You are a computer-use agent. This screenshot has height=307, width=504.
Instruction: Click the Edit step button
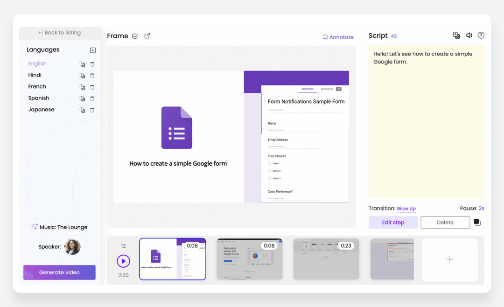[x=393, y=223]
